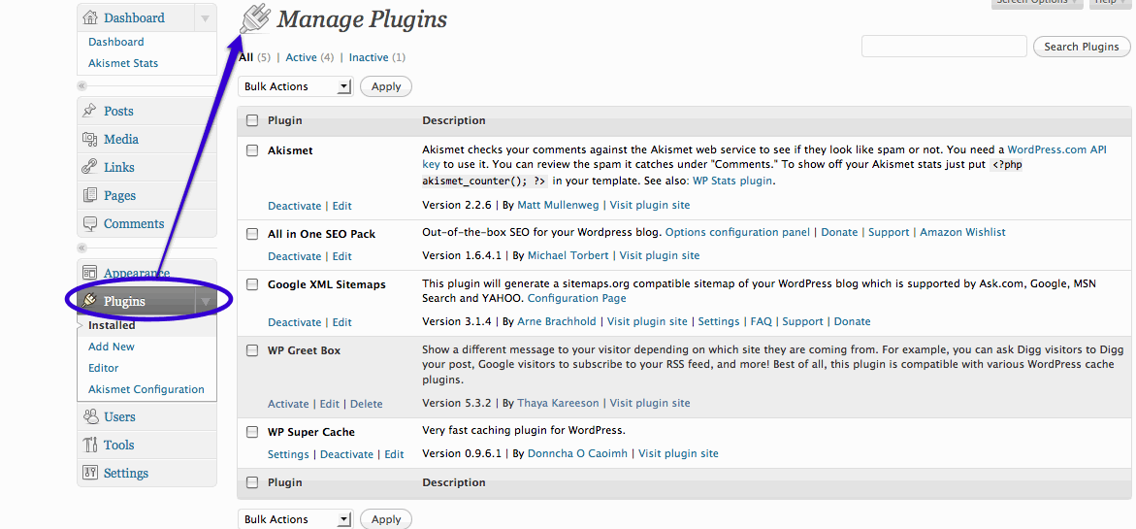Click the Amazon Wishlist link
The width and height of the screenshot is (1136, 529).
963,233
